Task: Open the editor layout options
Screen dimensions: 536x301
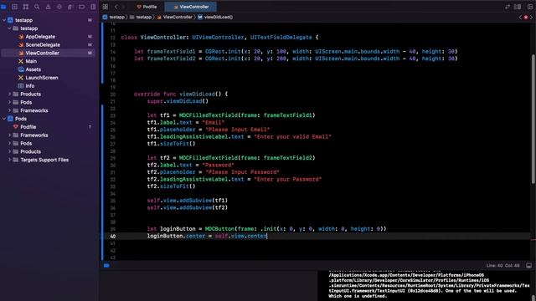Action: click(518, 7)
